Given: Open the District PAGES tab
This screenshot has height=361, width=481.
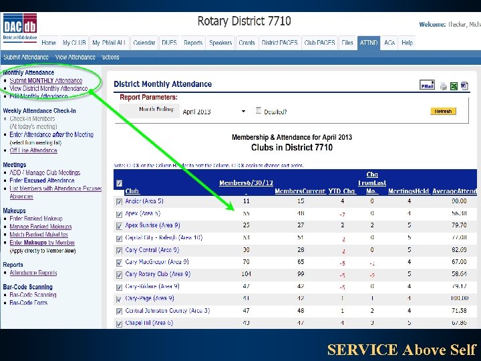Looking at the screenshot, I should pos(279,43).
